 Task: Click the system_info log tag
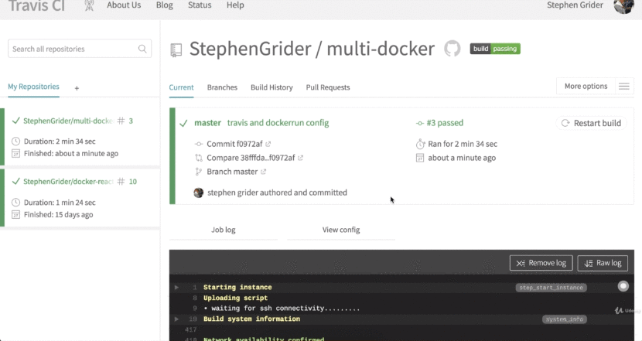click(x=565, y=319)
